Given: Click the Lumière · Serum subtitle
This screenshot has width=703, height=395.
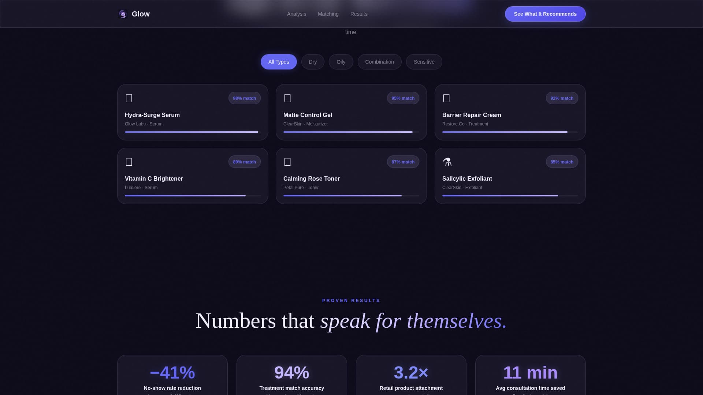Looking at the screenshot, I should pyautogui.click(x=141, y=188).
